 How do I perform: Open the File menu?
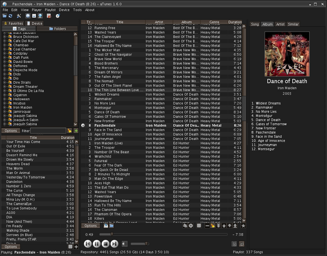(5, 10)
